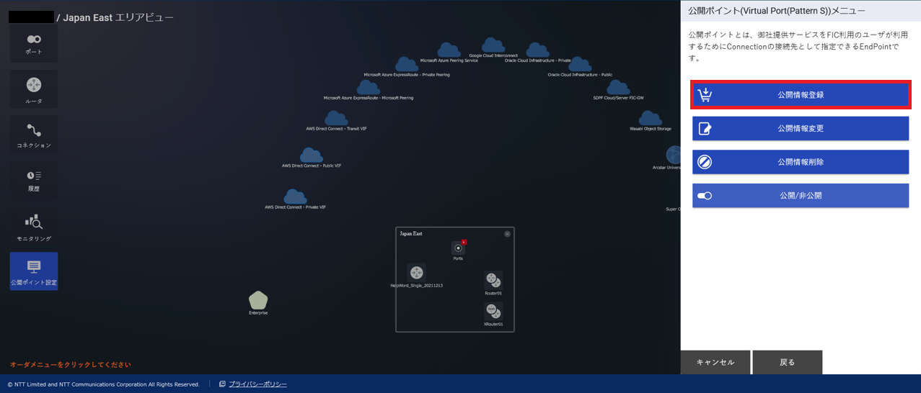Click the Ports icon in Japan East box
The width and height of the screenshot is (921, 393).
(458, 248)
